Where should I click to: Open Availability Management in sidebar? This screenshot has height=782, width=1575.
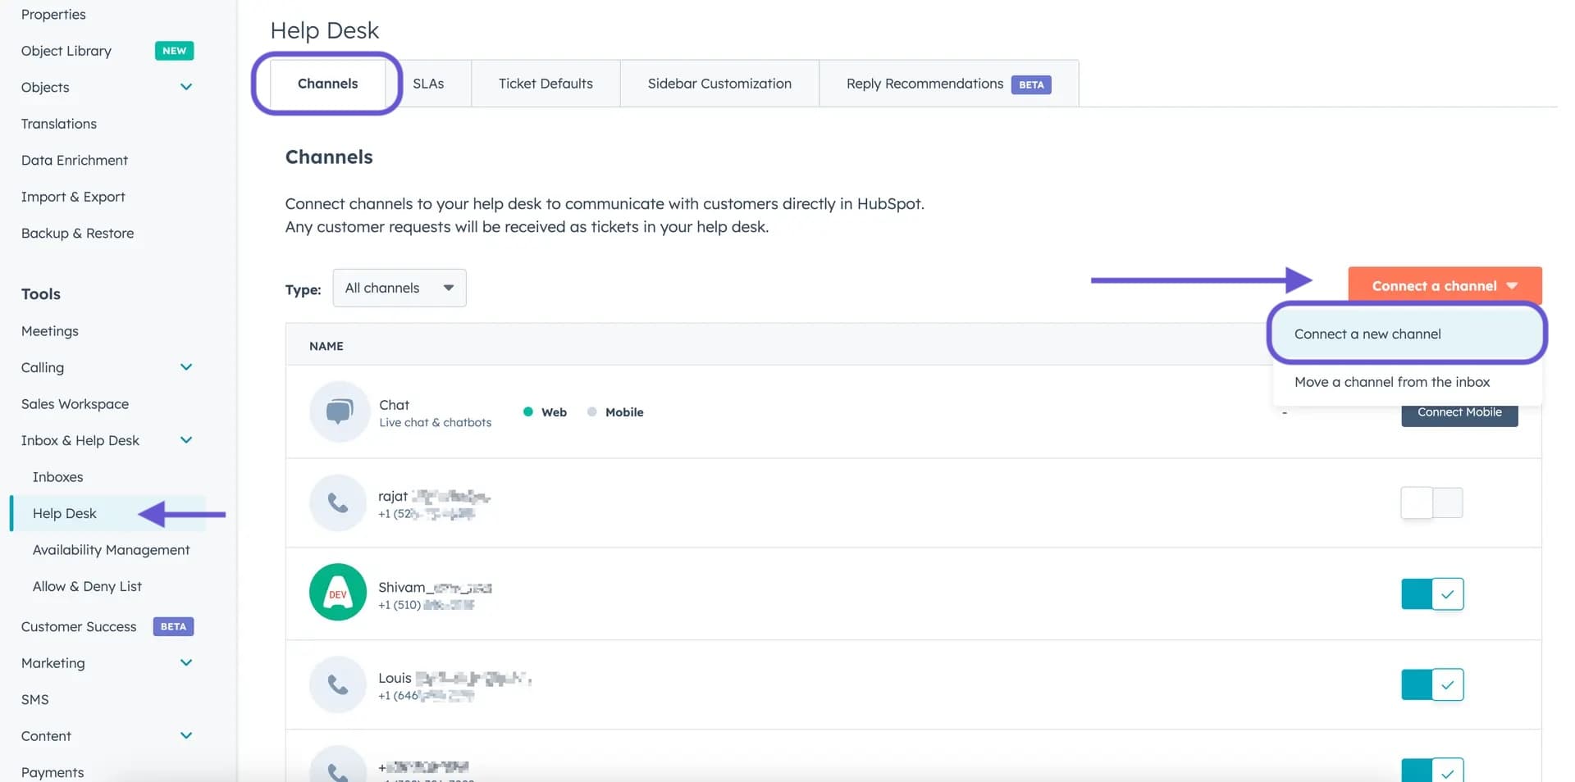click(111, 550)
